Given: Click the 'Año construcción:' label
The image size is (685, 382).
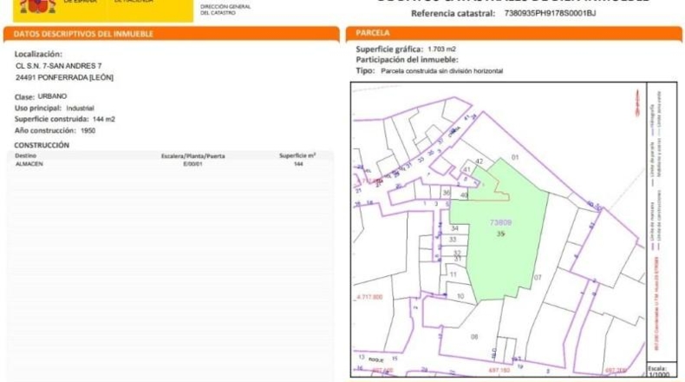Looking at the screenshot, I should click(45, 130).
